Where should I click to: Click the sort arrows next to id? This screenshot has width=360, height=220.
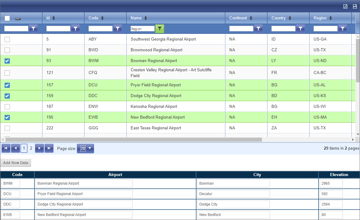point(53,18)
